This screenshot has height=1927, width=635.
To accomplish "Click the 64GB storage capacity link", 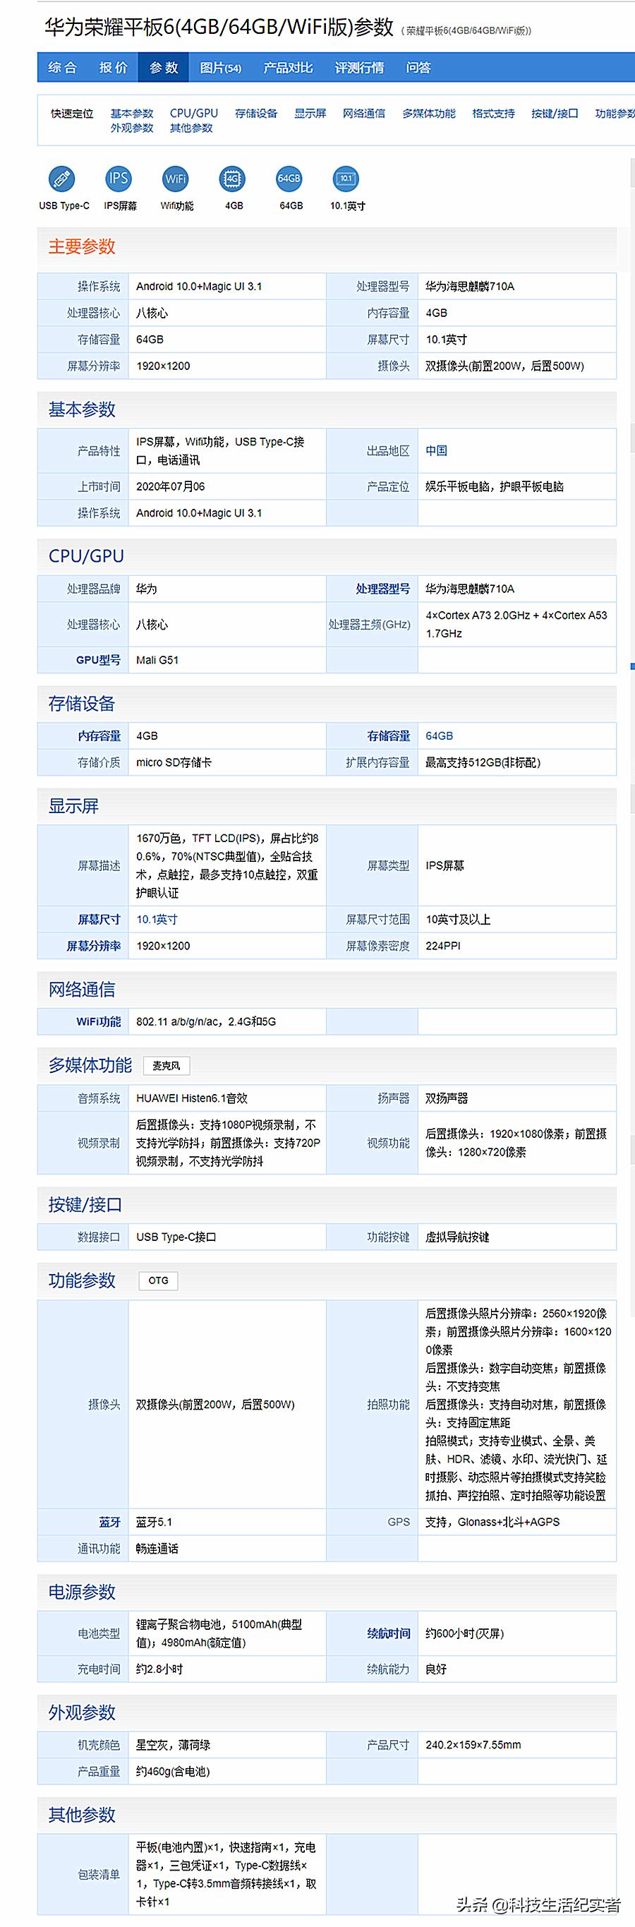I will click(x=439, y=736).
